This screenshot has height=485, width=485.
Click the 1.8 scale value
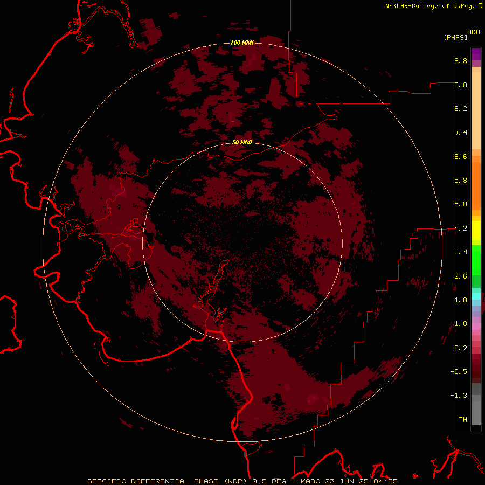[x=461, y=300]
